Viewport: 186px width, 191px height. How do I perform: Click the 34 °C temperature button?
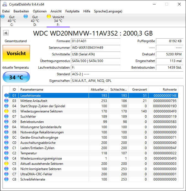(x=16, y=77)
